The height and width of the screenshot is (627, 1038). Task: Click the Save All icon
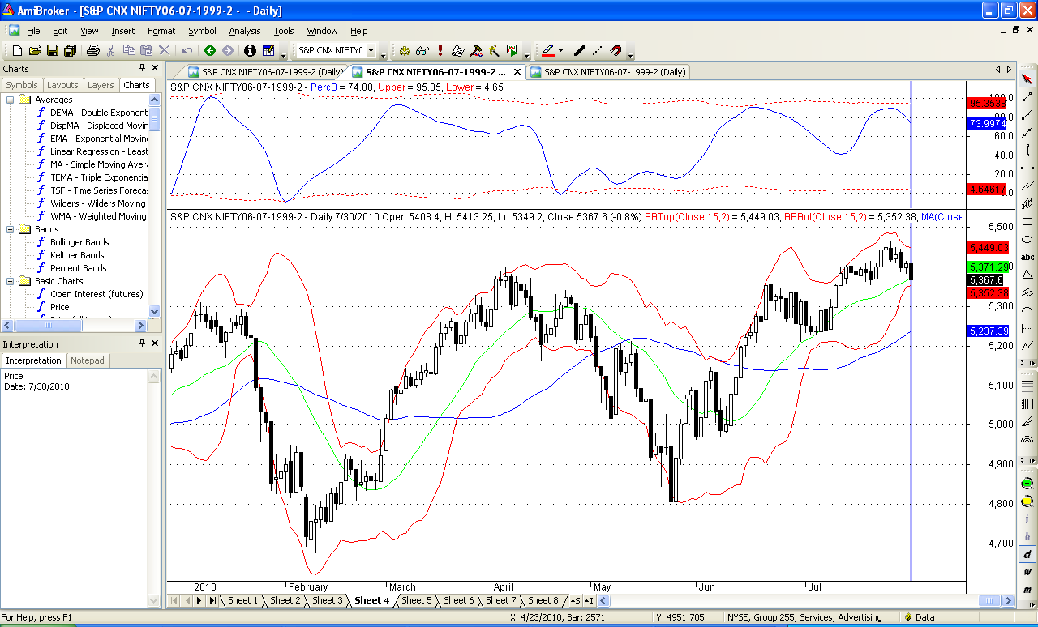point(70,50)
